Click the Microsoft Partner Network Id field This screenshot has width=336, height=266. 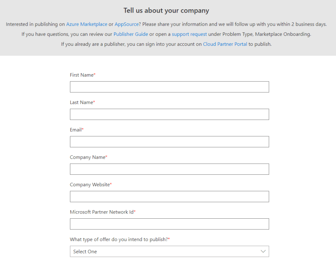pyautogui.click(x=169, y=224)
